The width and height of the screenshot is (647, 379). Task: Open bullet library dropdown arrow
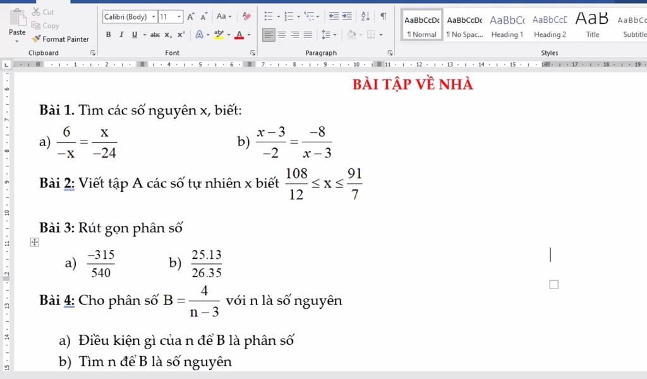coord(279,17)
